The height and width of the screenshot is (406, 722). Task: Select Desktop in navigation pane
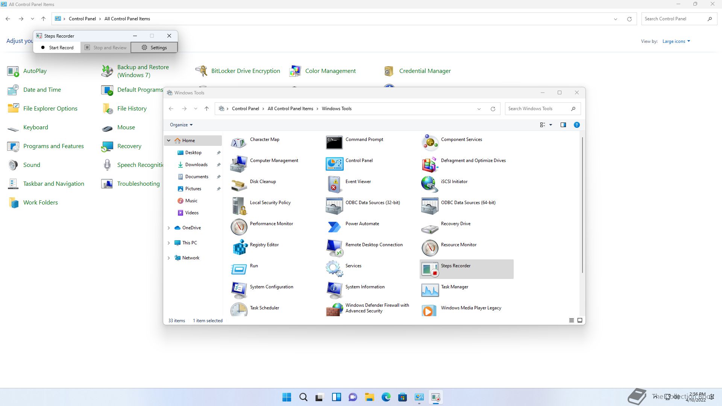point(193,153)
